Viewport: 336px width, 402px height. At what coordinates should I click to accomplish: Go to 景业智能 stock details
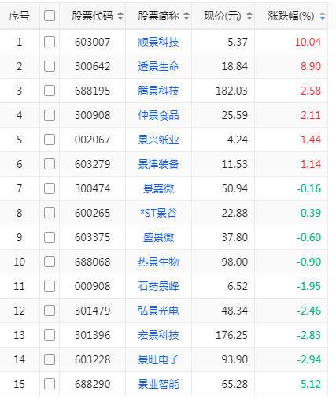[x=158, y=384]
